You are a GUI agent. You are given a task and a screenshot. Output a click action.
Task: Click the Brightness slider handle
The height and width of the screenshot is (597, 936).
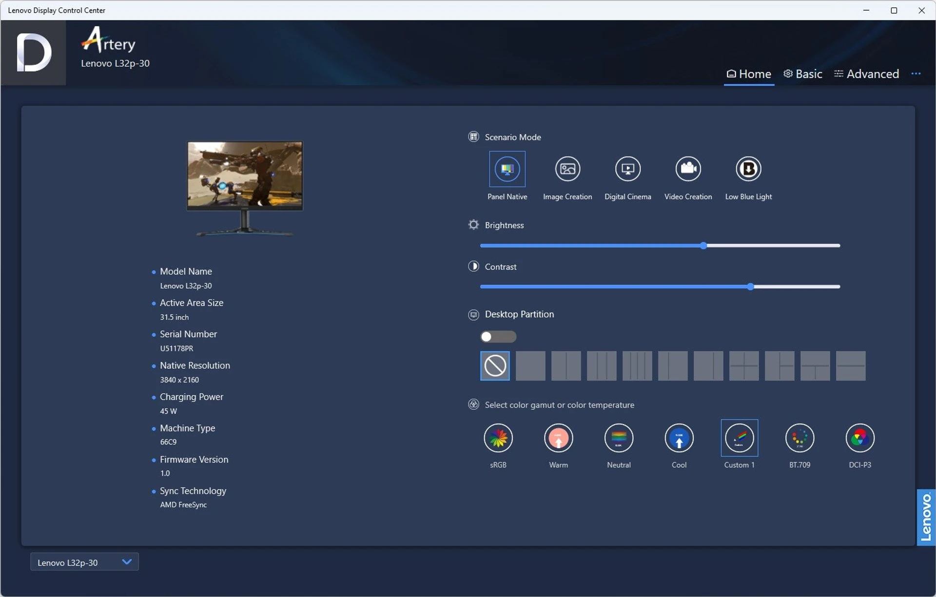click(703, 246)
